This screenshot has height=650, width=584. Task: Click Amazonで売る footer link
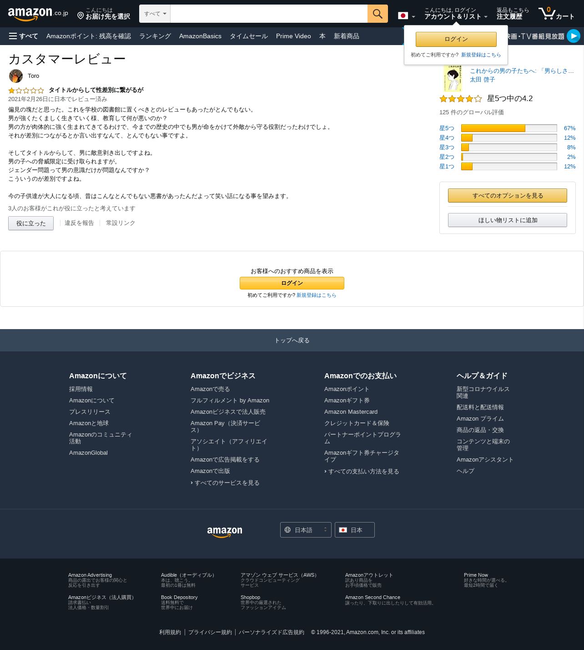coord(210,389)
